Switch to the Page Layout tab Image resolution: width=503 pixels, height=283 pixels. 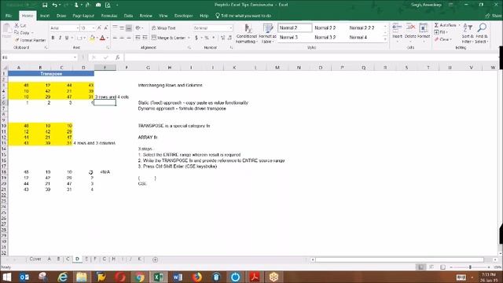[x=83, y=16]
